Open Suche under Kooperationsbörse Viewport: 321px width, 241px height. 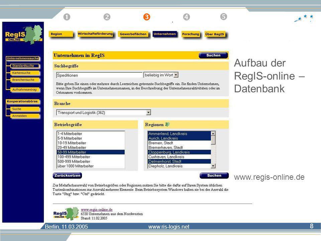point(25,109)
